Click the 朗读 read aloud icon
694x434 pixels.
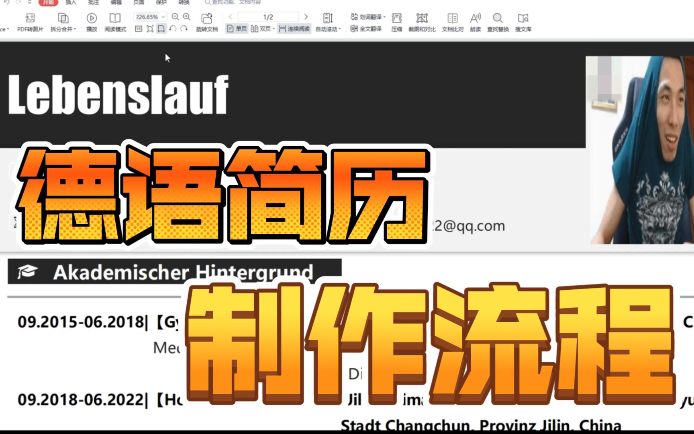(475, 18)
